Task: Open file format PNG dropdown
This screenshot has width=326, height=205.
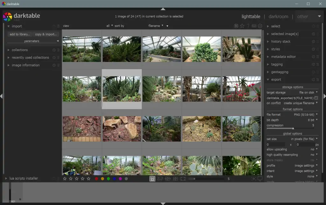Action: 292,115
